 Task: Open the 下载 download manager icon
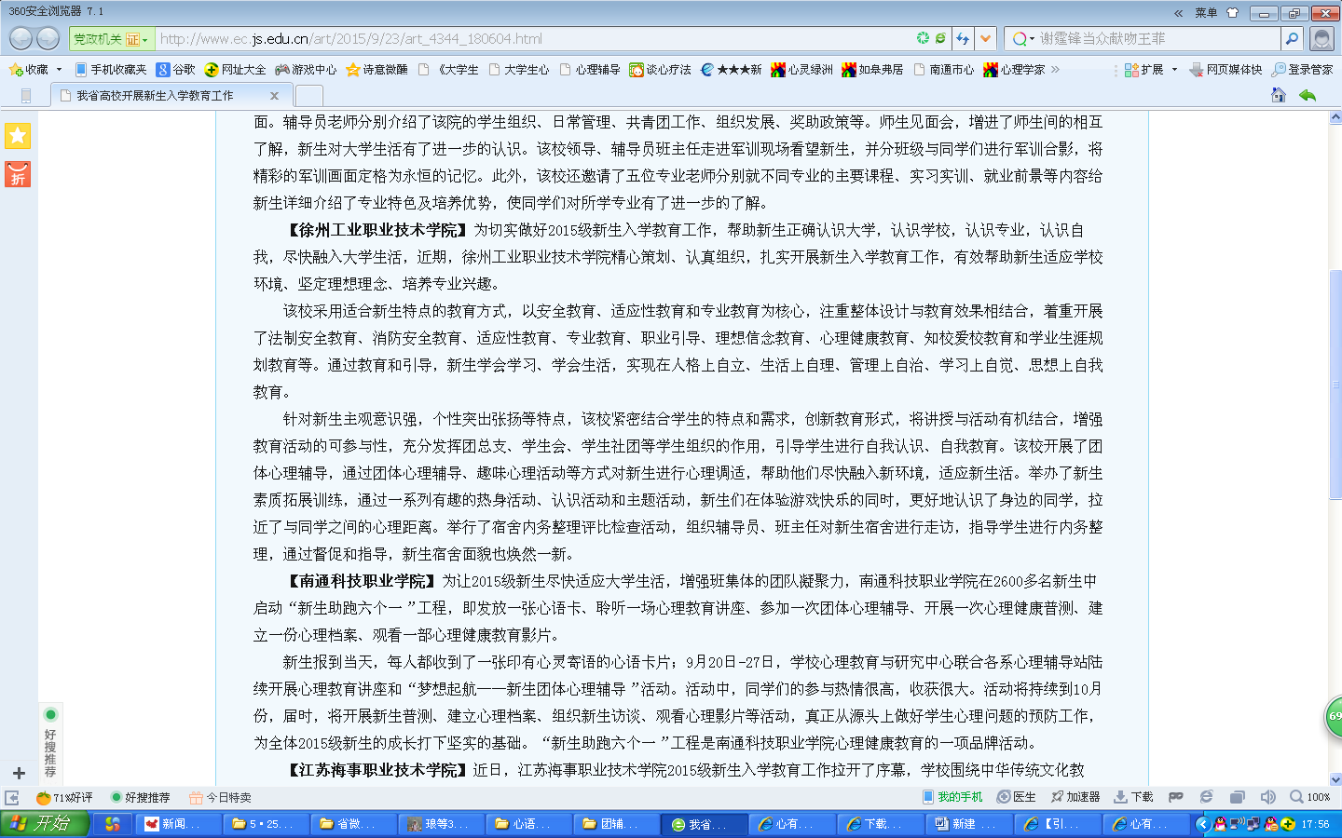[x=1133, y=797]
